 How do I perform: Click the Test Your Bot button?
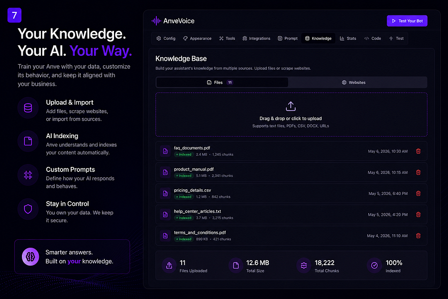pos(407,21)
